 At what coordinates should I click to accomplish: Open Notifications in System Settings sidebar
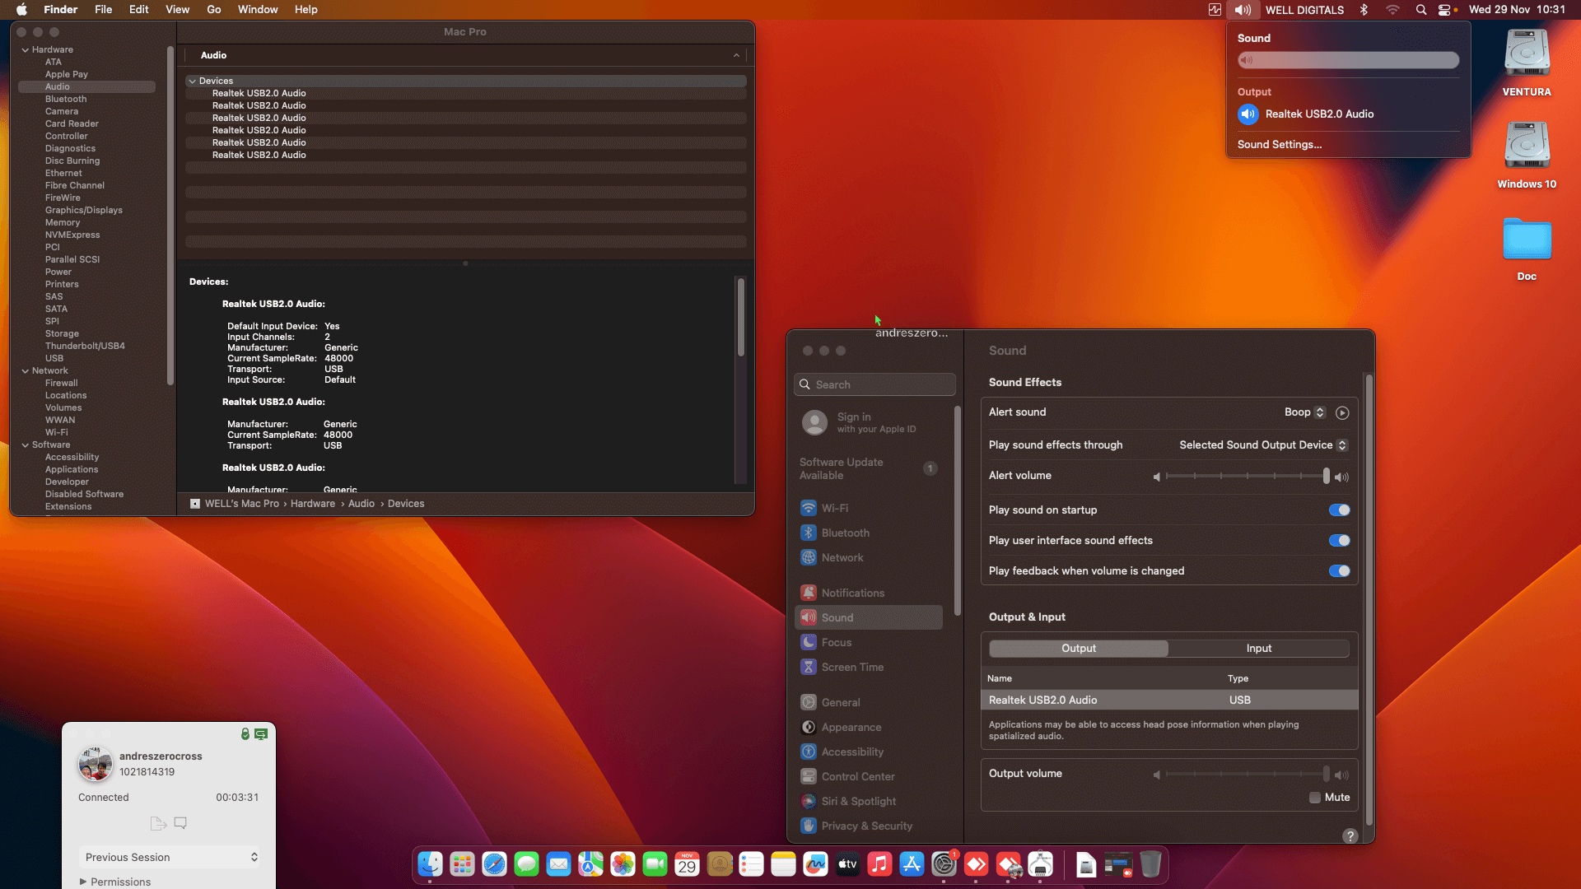click(869, 593)
